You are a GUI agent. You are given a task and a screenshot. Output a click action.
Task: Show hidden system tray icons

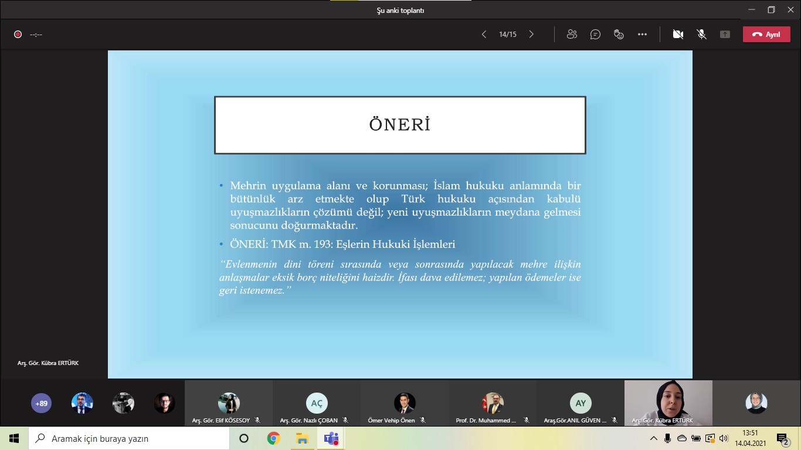pyautogui.click(x=654, y=438)
